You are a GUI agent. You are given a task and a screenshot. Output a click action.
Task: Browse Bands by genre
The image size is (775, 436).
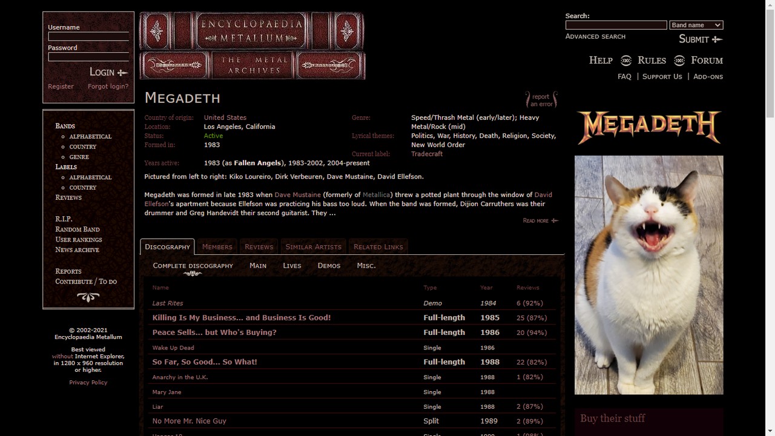(79, 157)
